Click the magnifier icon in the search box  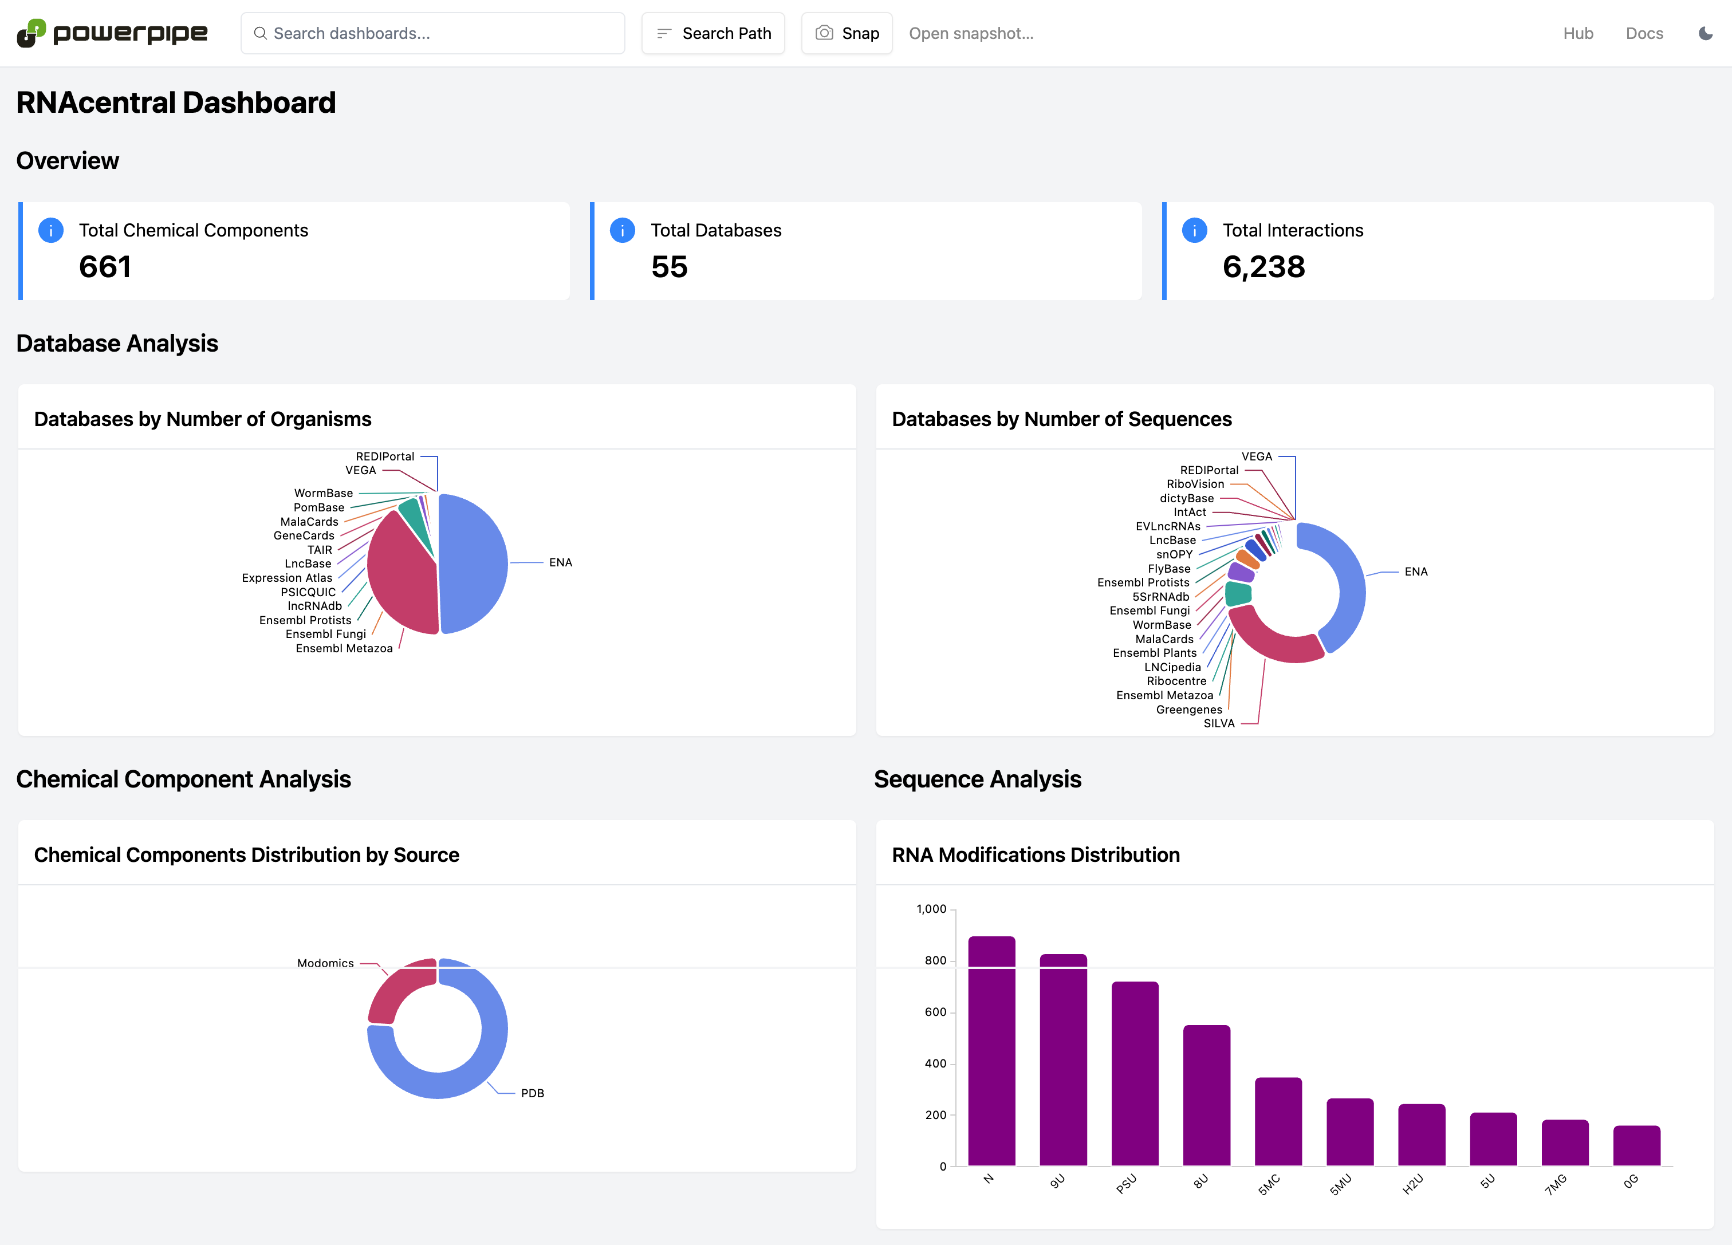[261, 33]
